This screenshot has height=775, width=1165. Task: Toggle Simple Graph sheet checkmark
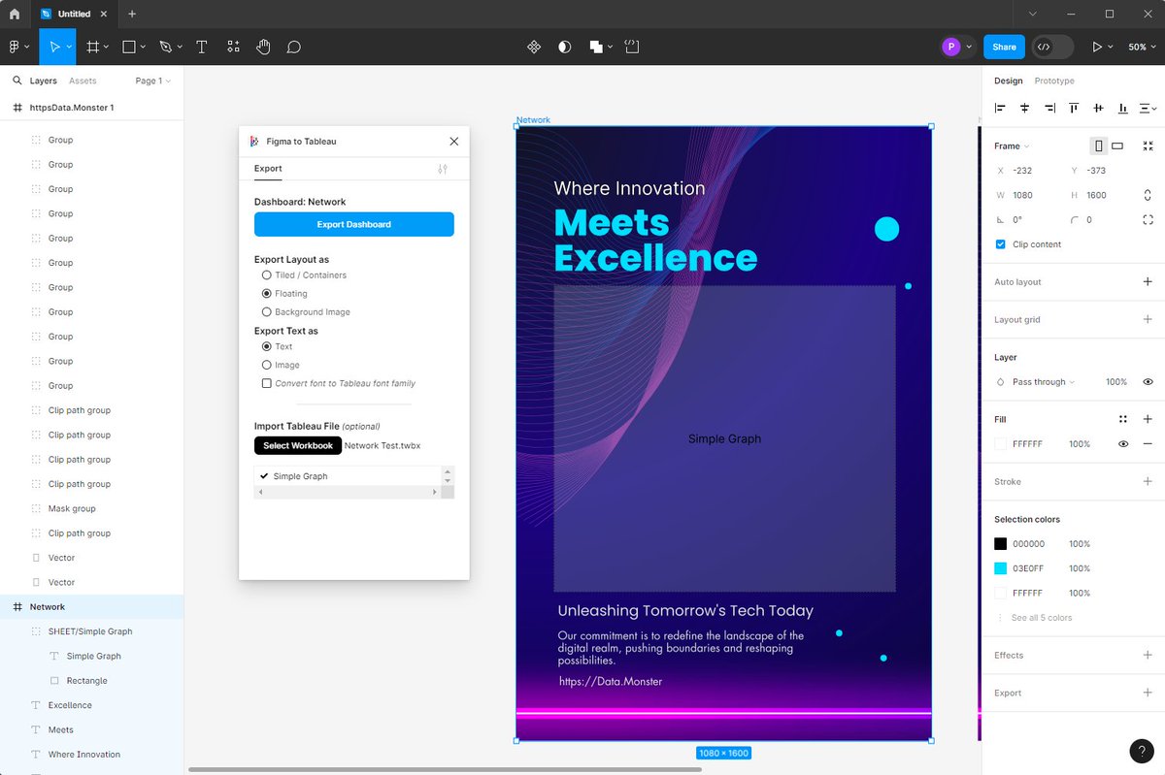pos(264,476)
